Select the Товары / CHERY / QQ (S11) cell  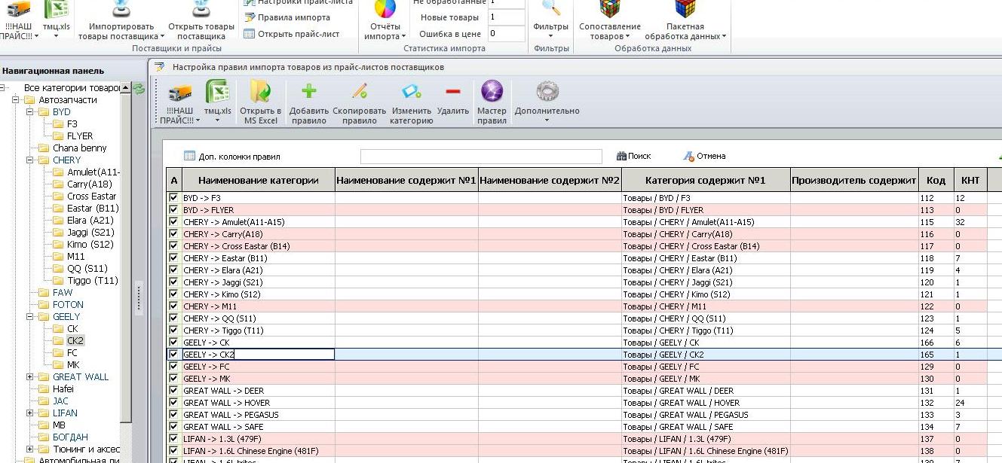point(705,318)
